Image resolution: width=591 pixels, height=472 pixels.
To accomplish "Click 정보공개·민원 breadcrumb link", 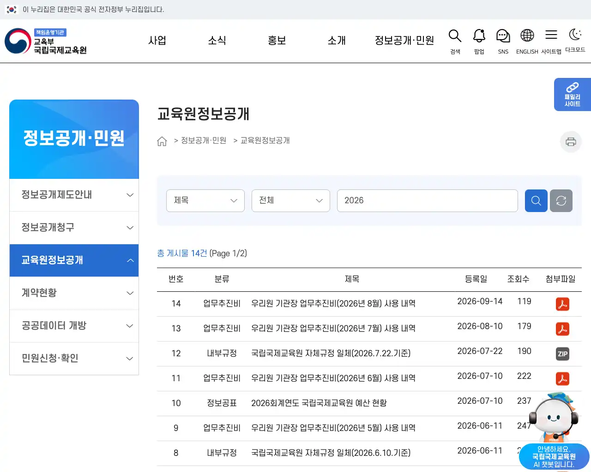I will 204,141.
